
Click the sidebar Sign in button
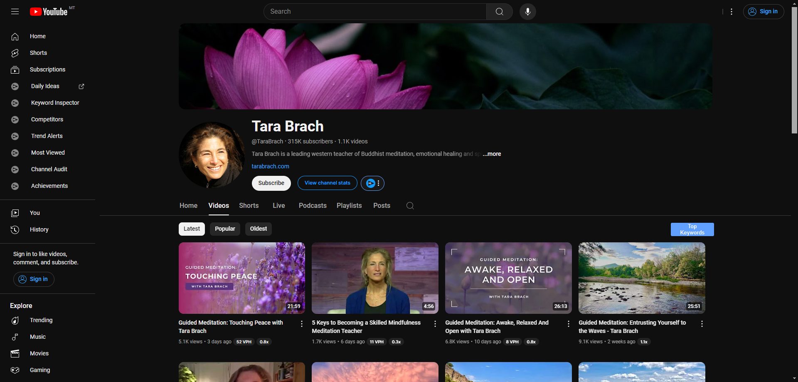(34, 279)
